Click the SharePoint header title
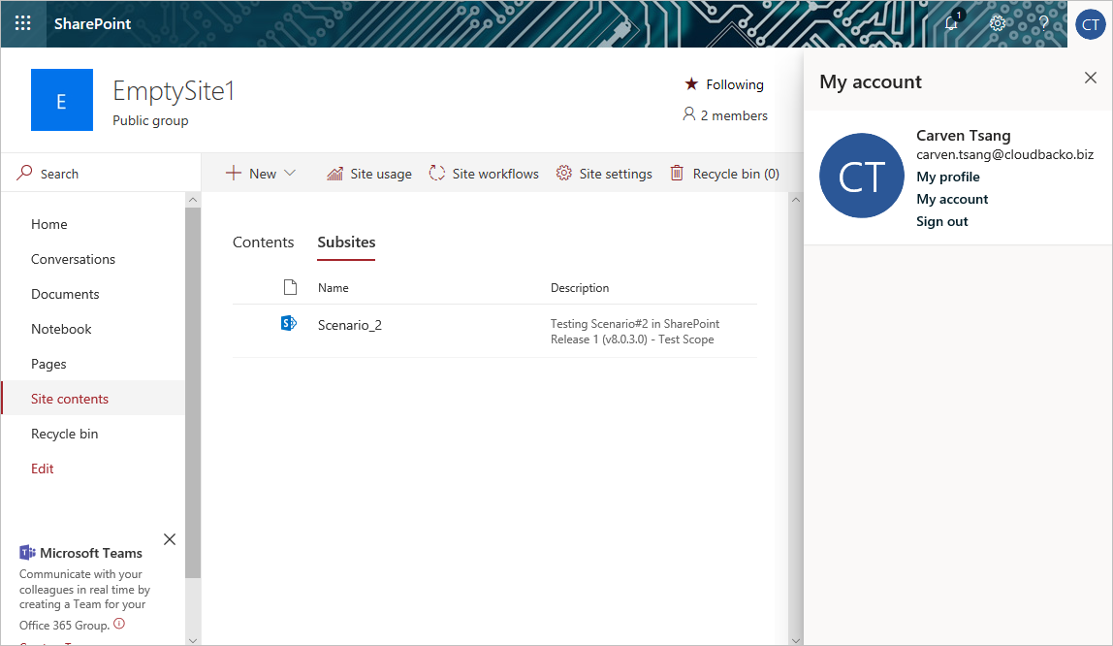This screenshot has width=1113, height=646. pyautogui.click(x=92, y=23)
